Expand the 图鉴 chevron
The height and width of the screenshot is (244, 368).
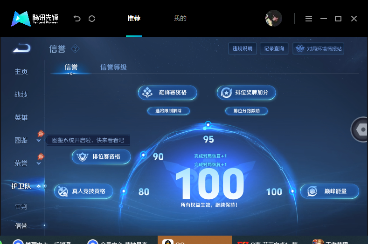39,141
